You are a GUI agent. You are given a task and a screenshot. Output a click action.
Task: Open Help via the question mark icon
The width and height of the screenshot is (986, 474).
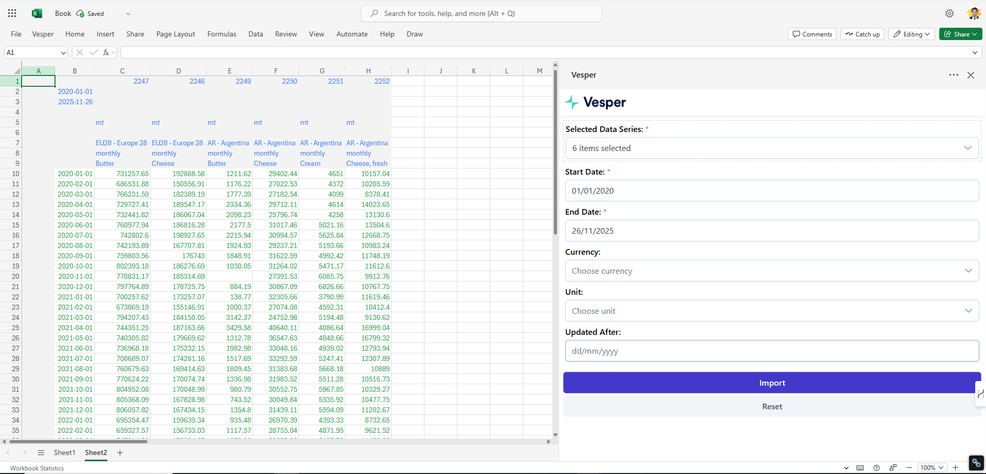[x=876, y=468]
